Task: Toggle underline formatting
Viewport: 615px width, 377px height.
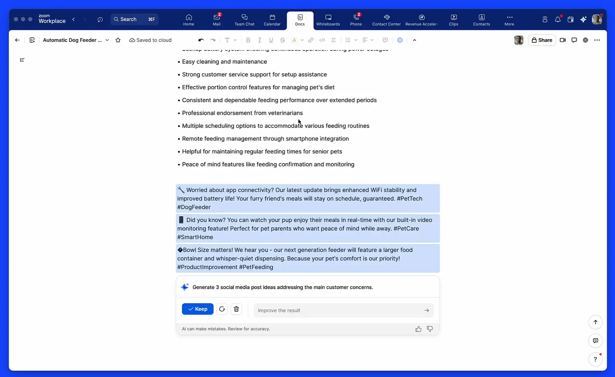Action: click(271, 40)
